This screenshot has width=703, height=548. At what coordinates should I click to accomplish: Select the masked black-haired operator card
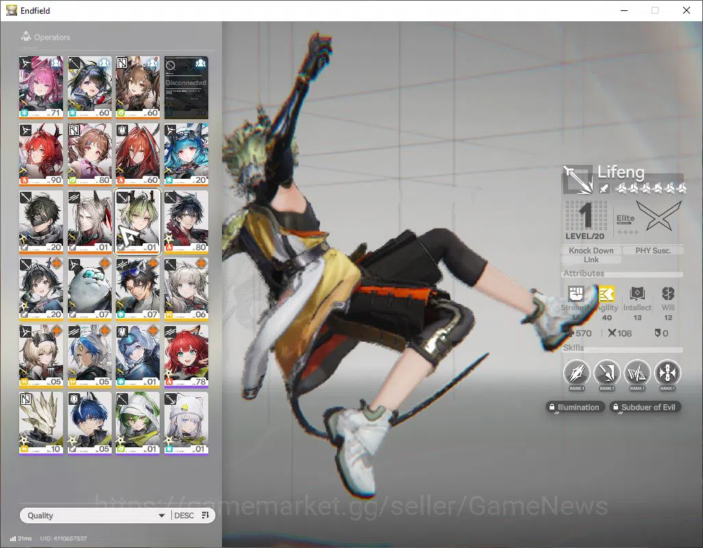tap(41, 222)
